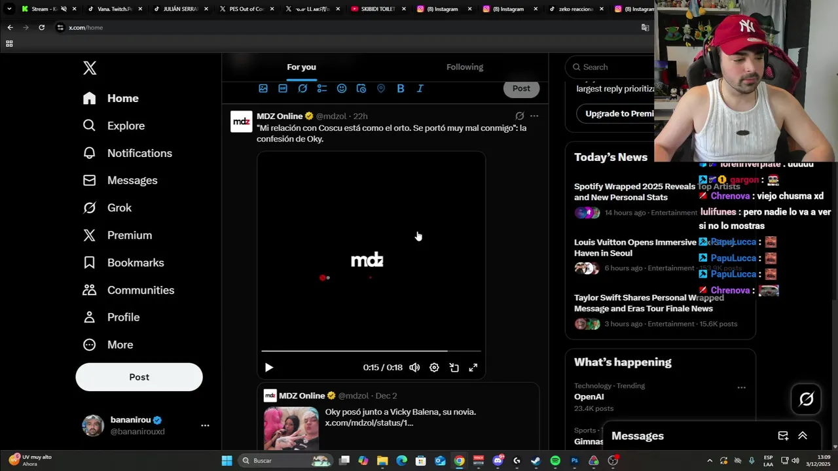Image resolution: width=838 pixels, height=471 pixels.
Task: Show hidden system tray icons
Action: [710, 461]
